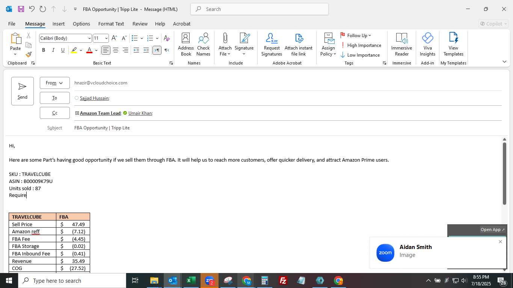
Task: Cut selection with the scissors icon
Action: click(29, 36)
